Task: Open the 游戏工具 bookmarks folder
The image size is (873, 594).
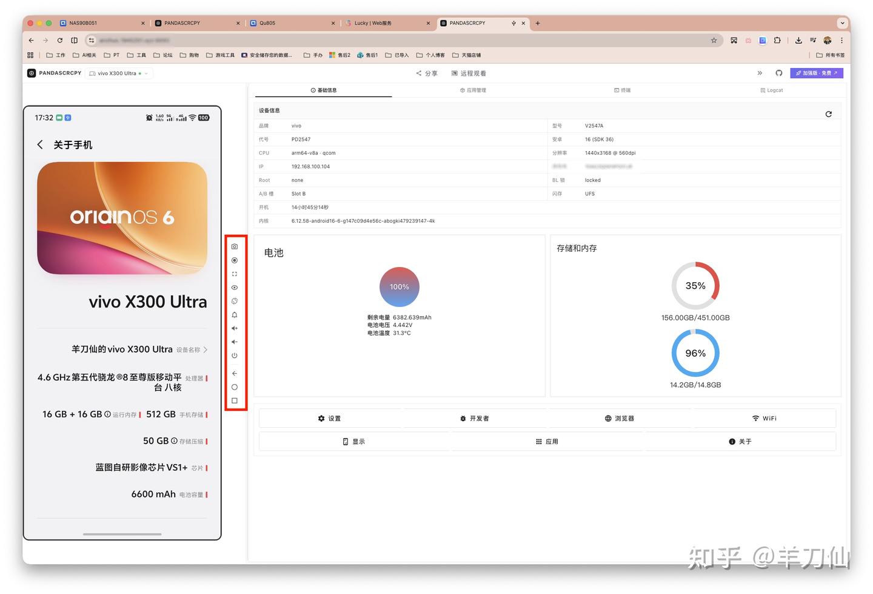Action: [x=220, y=55]
